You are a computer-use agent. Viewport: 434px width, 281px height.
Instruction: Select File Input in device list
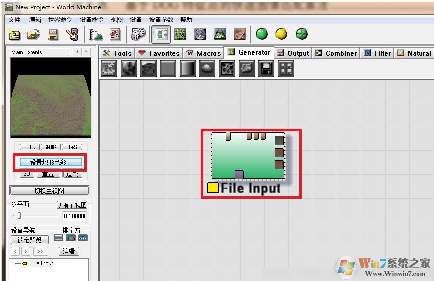(x=42, y=263)
